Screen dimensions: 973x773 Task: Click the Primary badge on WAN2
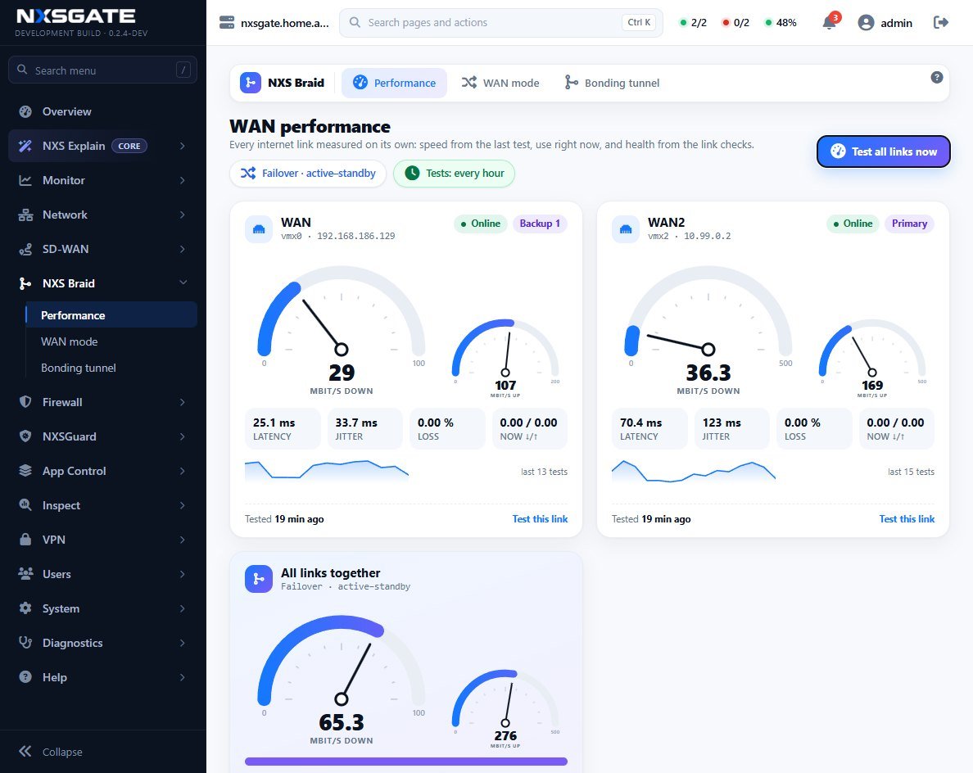tap(909, 224)
